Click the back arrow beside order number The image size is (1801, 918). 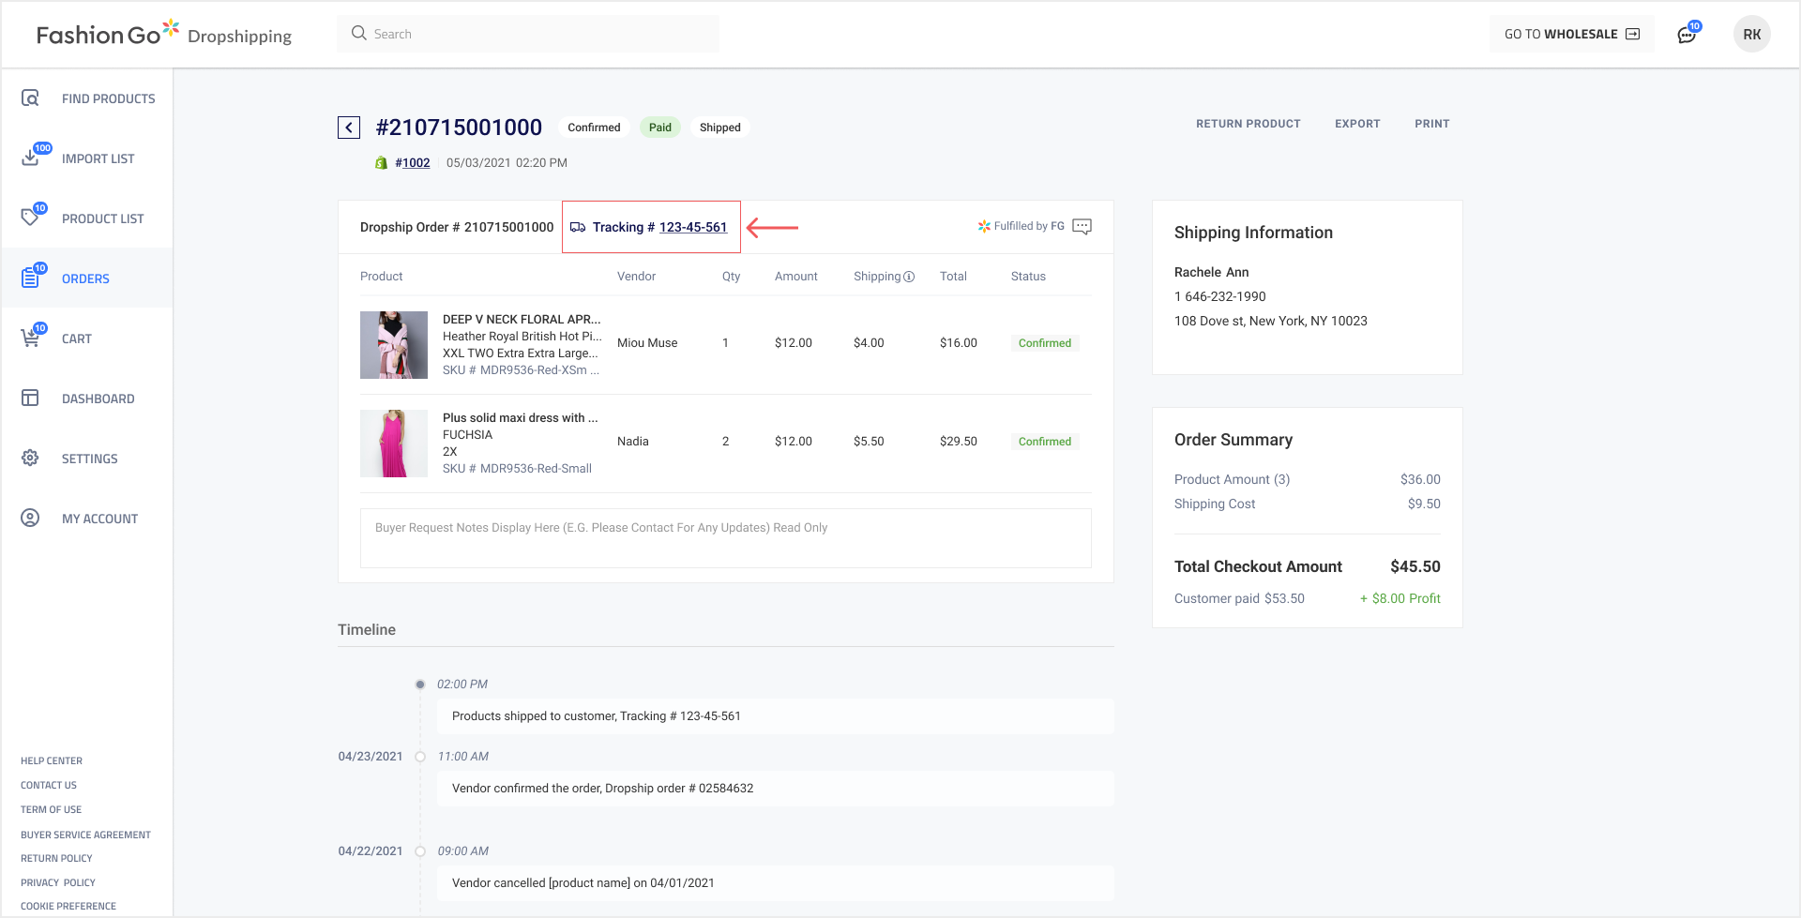349,128
